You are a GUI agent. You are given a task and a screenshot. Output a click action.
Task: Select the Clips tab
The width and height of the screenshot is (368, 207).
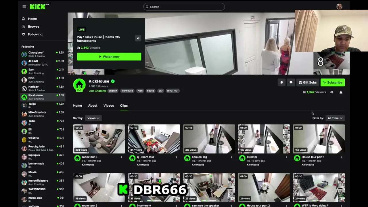(124, 106)
